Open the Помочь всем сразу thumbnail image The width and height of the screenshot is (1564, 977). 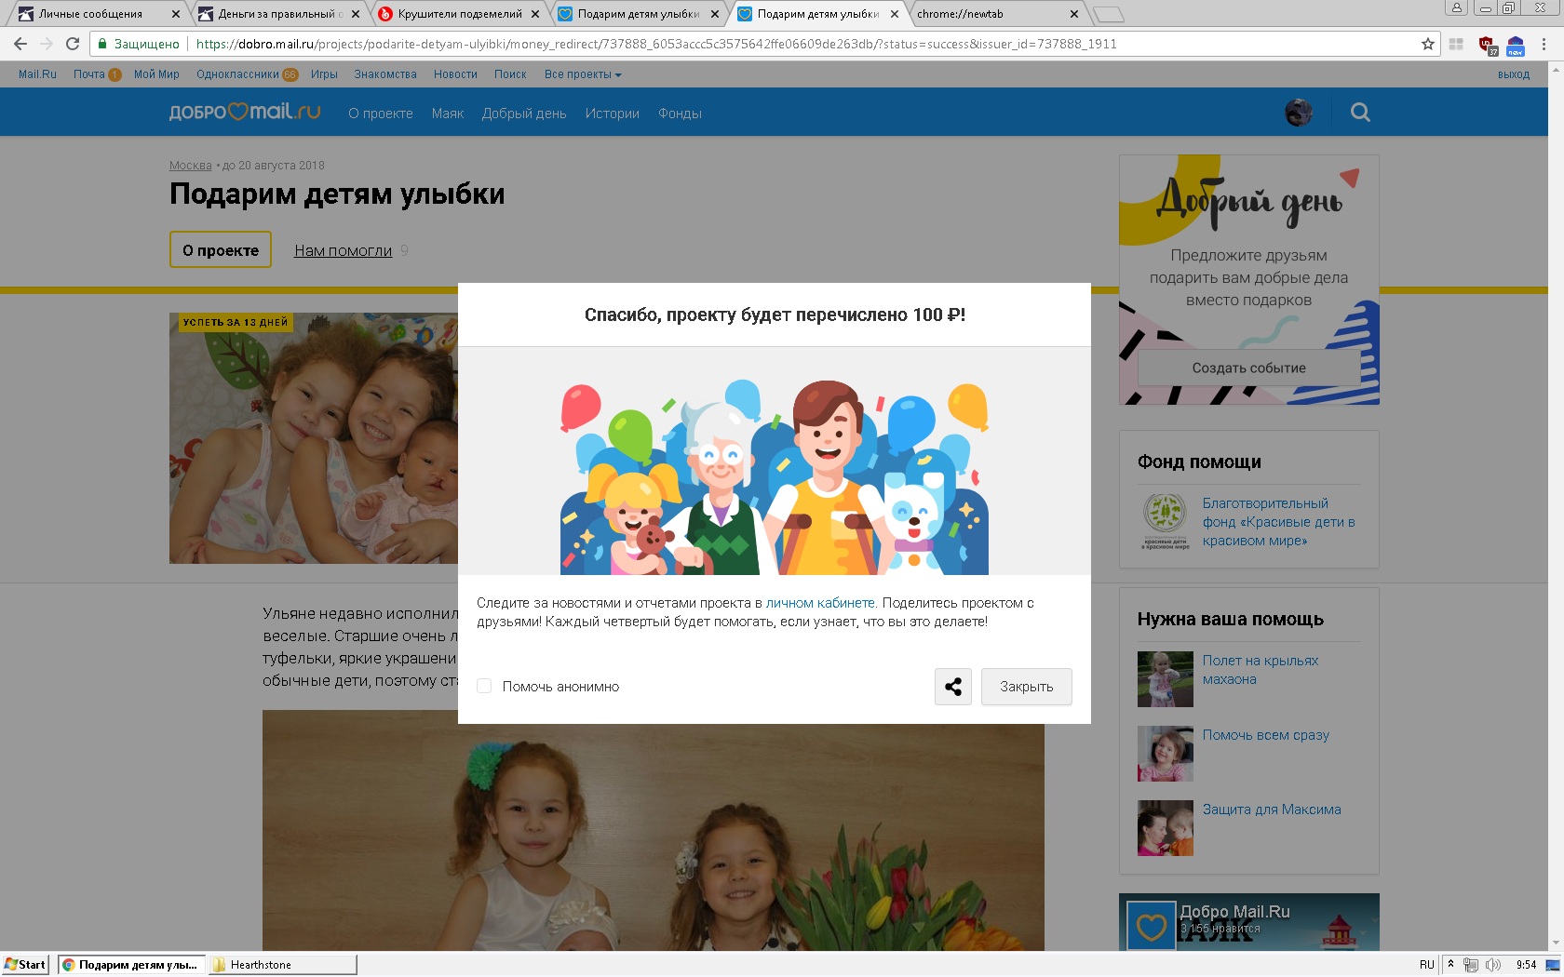1165,754
